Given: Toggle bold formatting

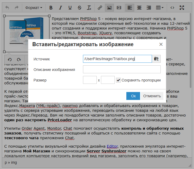Looking at the screenshot, I should pyautogui.click(x=51, y=8).
